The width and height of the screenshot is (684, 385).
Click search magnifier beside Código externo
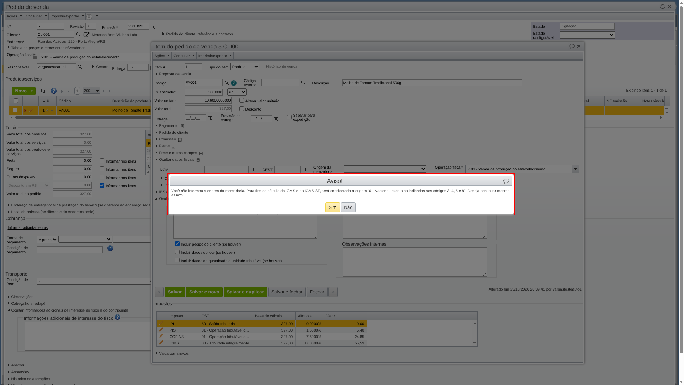point(303,83)
